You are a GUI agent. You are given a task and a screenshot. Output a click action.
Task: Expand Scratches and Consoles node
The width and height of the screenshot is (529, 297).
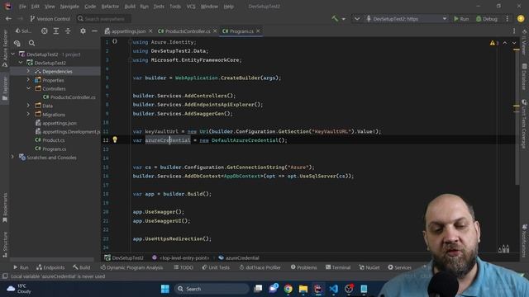(x=13, y=158)
